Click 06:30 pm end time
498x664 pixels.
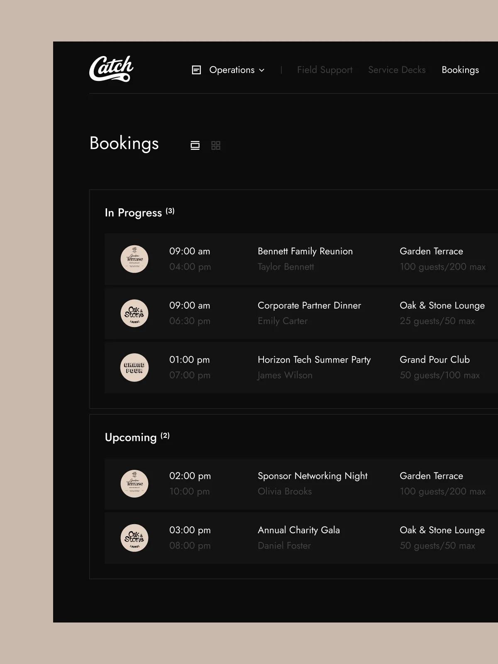click(190, 321)
